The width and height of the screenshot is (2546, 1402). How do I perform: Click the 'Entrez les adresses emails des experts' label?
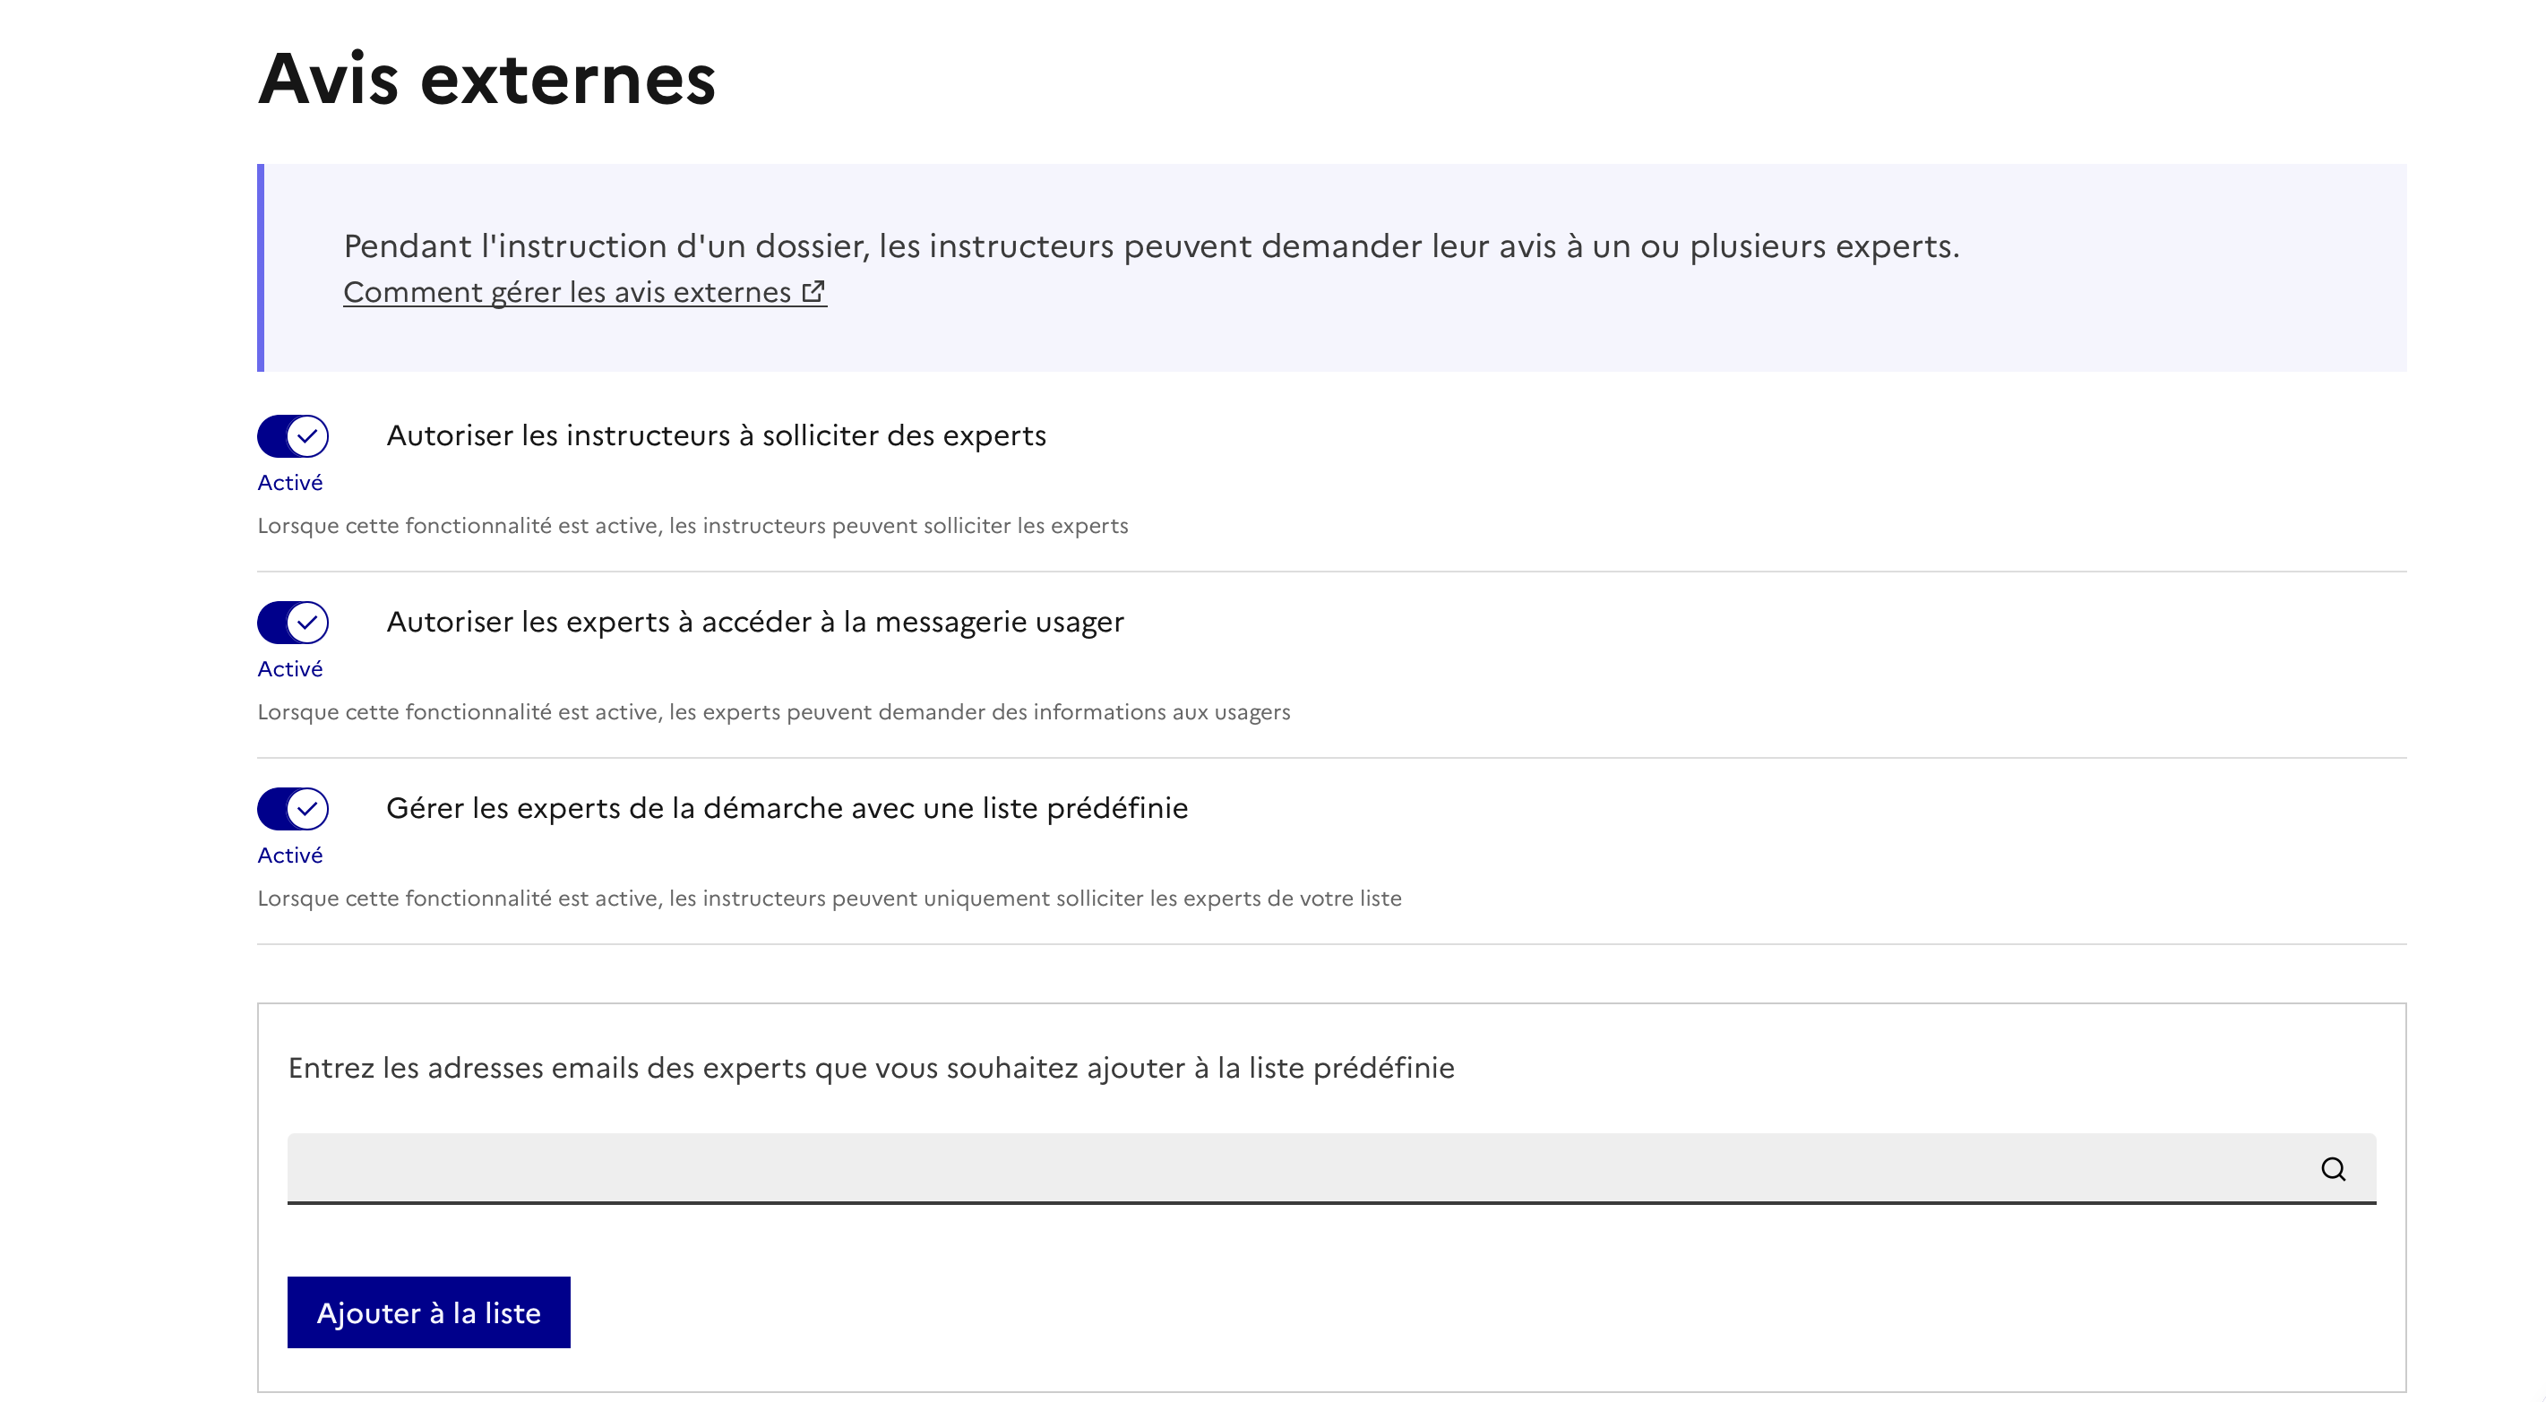[871, 1068]
